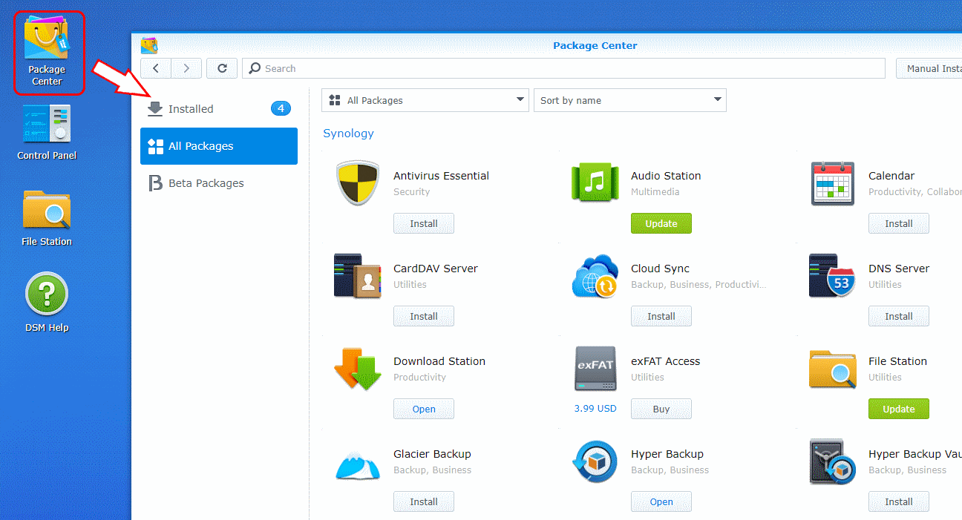The image size is (962, 520).
Task: Click the DNS Server icon
Action: (833, 276)
